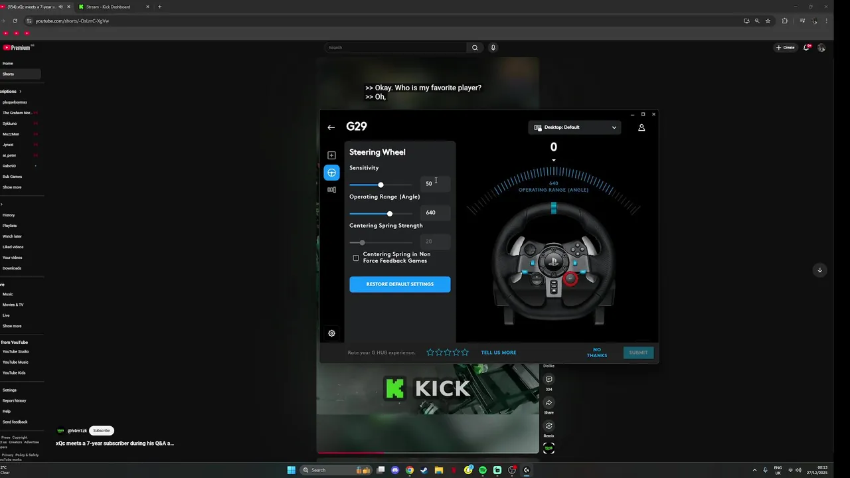
Task: Click the Tell Us More link
Action: (x=499, y=353)
